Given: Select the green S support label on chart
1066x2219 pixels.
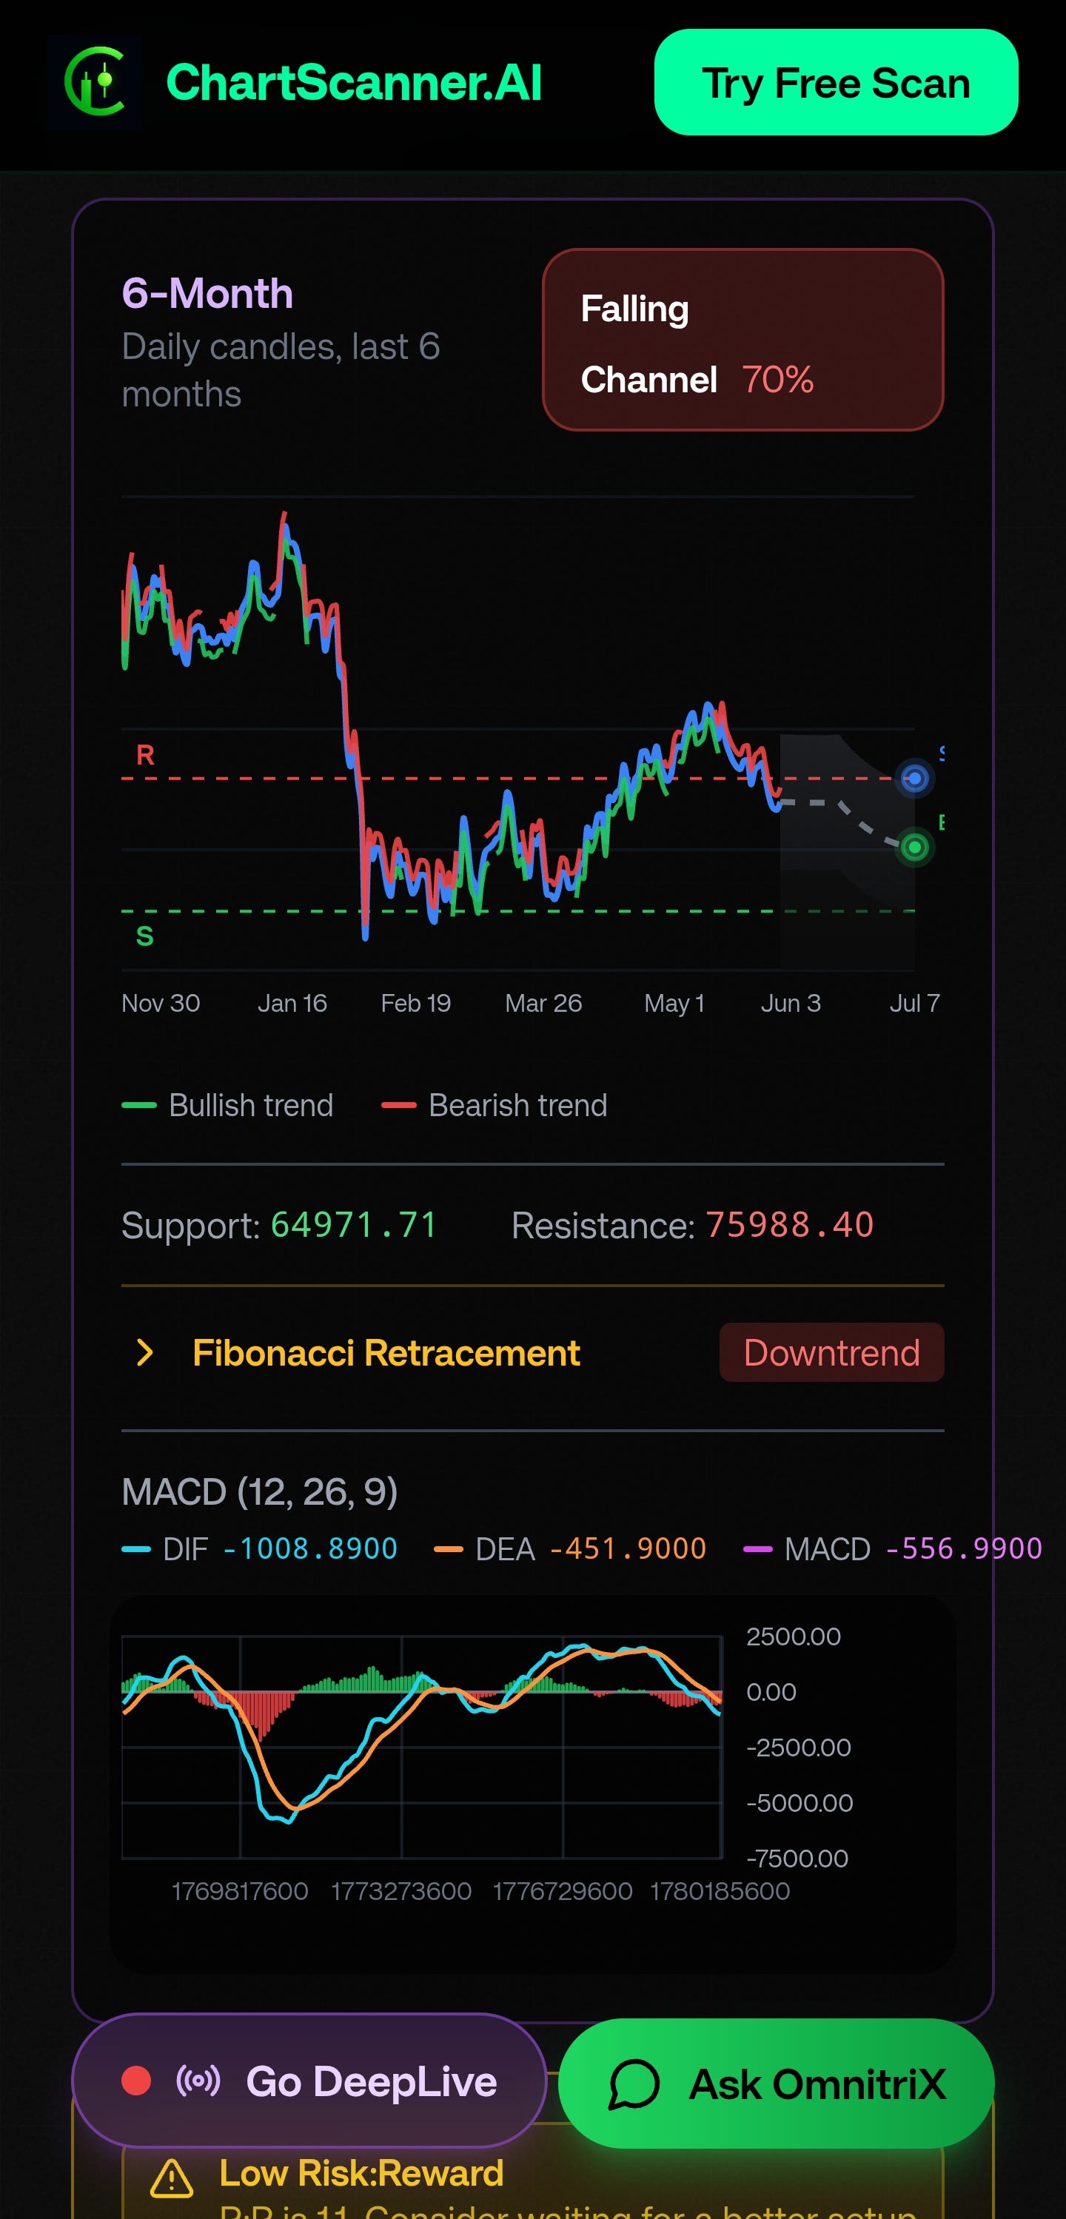Looking at the screenshot, I should [x=145, y=936].
